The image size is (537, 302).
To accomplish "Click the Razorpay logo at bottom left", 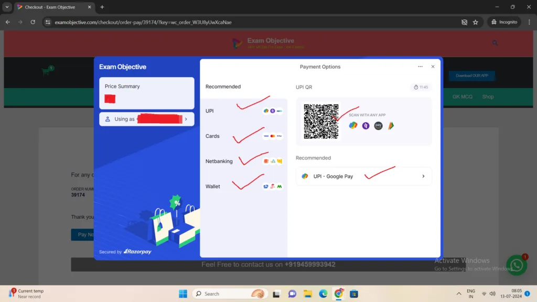I will point(137,252).
